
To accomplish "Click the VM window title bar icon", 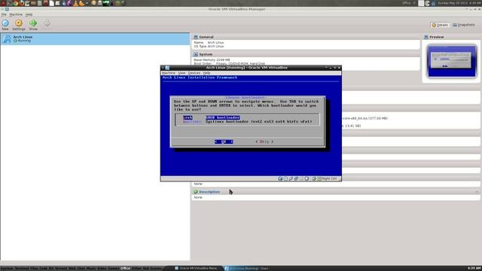I will coord(167,68).
